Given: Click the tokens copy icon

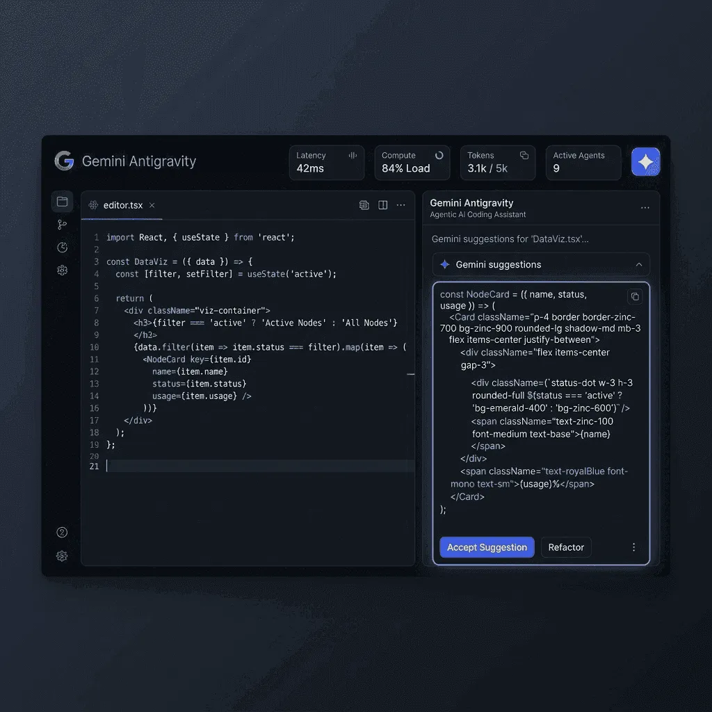Looking at the screenshot, I should 524,155.
